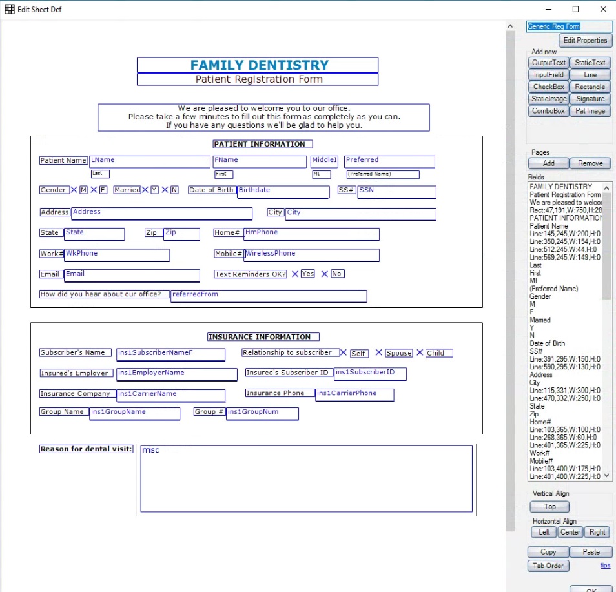
Task: Open the tips link
Action: click(605, 566)
